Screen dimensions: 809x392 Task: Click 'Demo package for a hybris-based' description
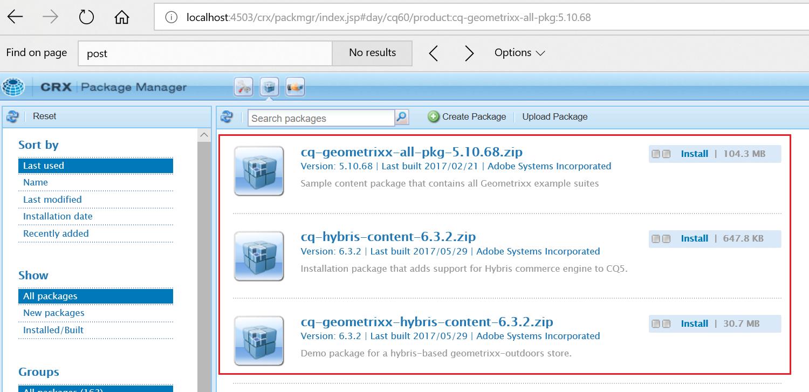coord(436,353)
